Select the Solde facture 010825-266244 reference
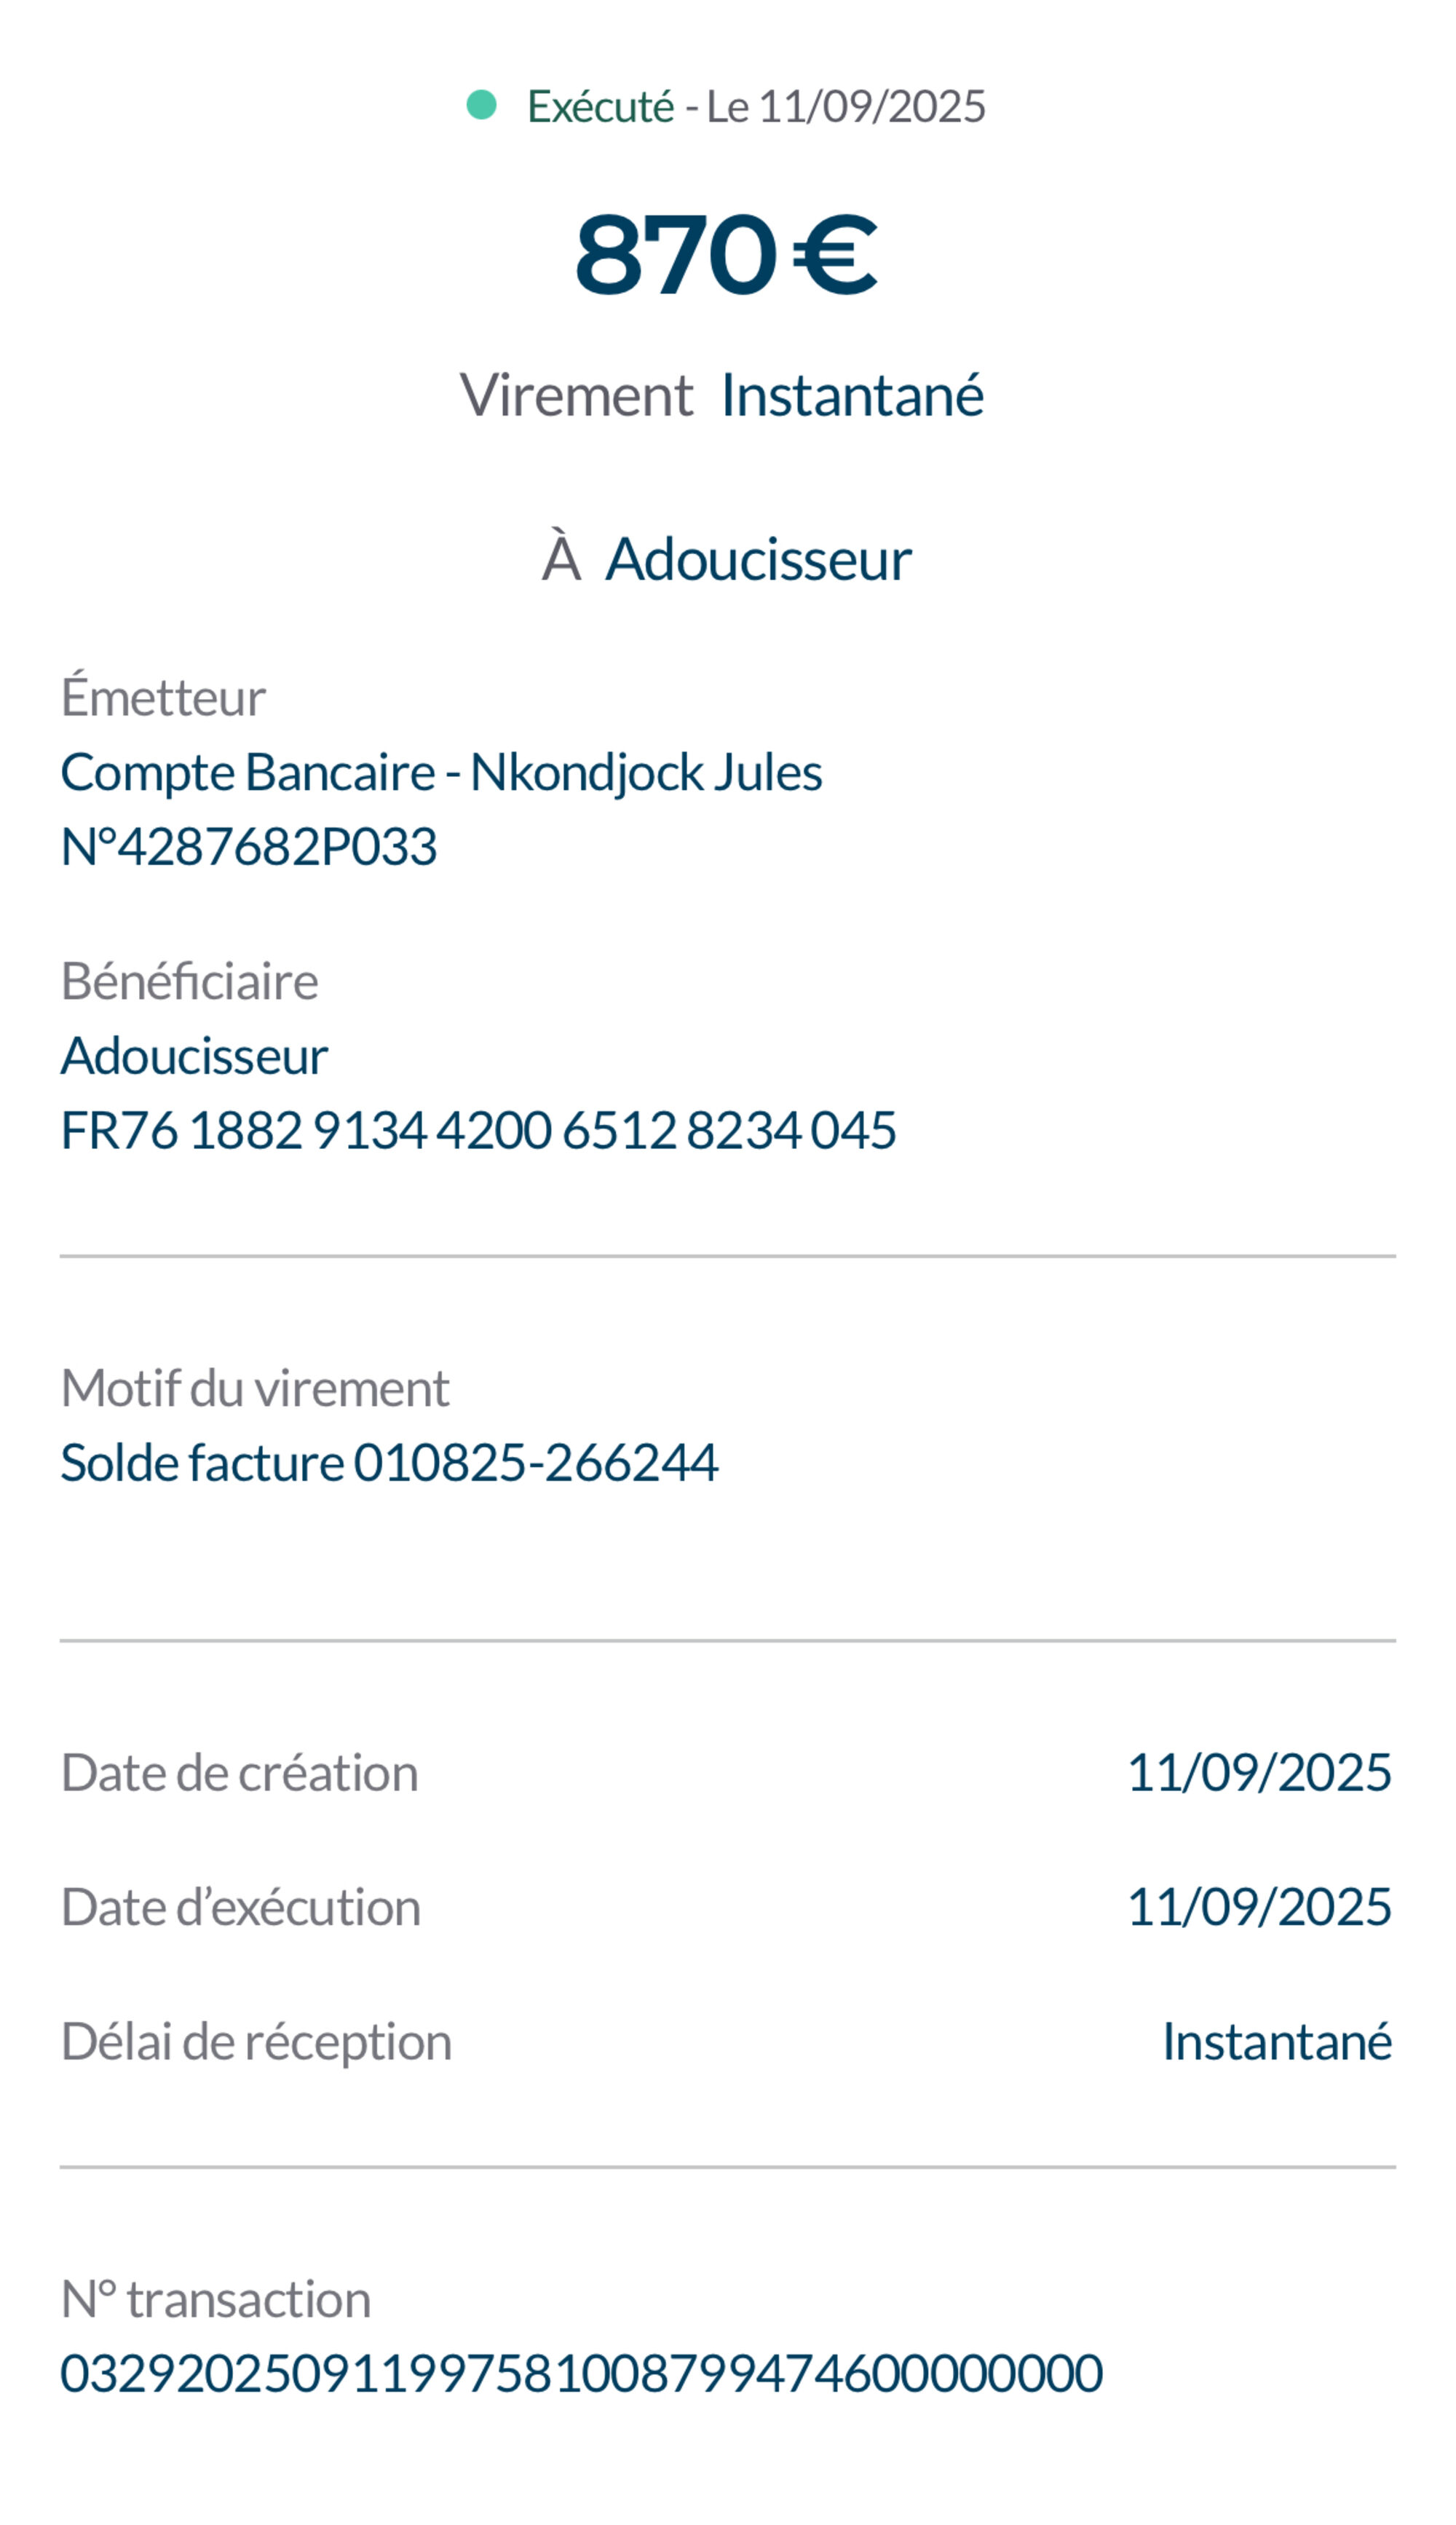Image resolution: width=1456 pixels, height=2525 pixels. [x=389, y=1463]
